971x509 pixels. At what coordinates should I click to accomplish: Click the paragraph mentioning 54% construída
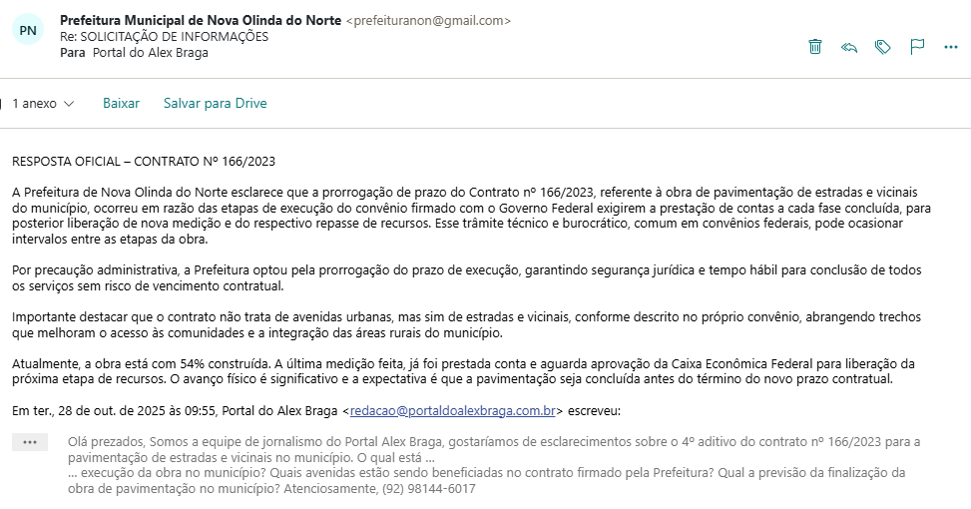coord(463,371)
